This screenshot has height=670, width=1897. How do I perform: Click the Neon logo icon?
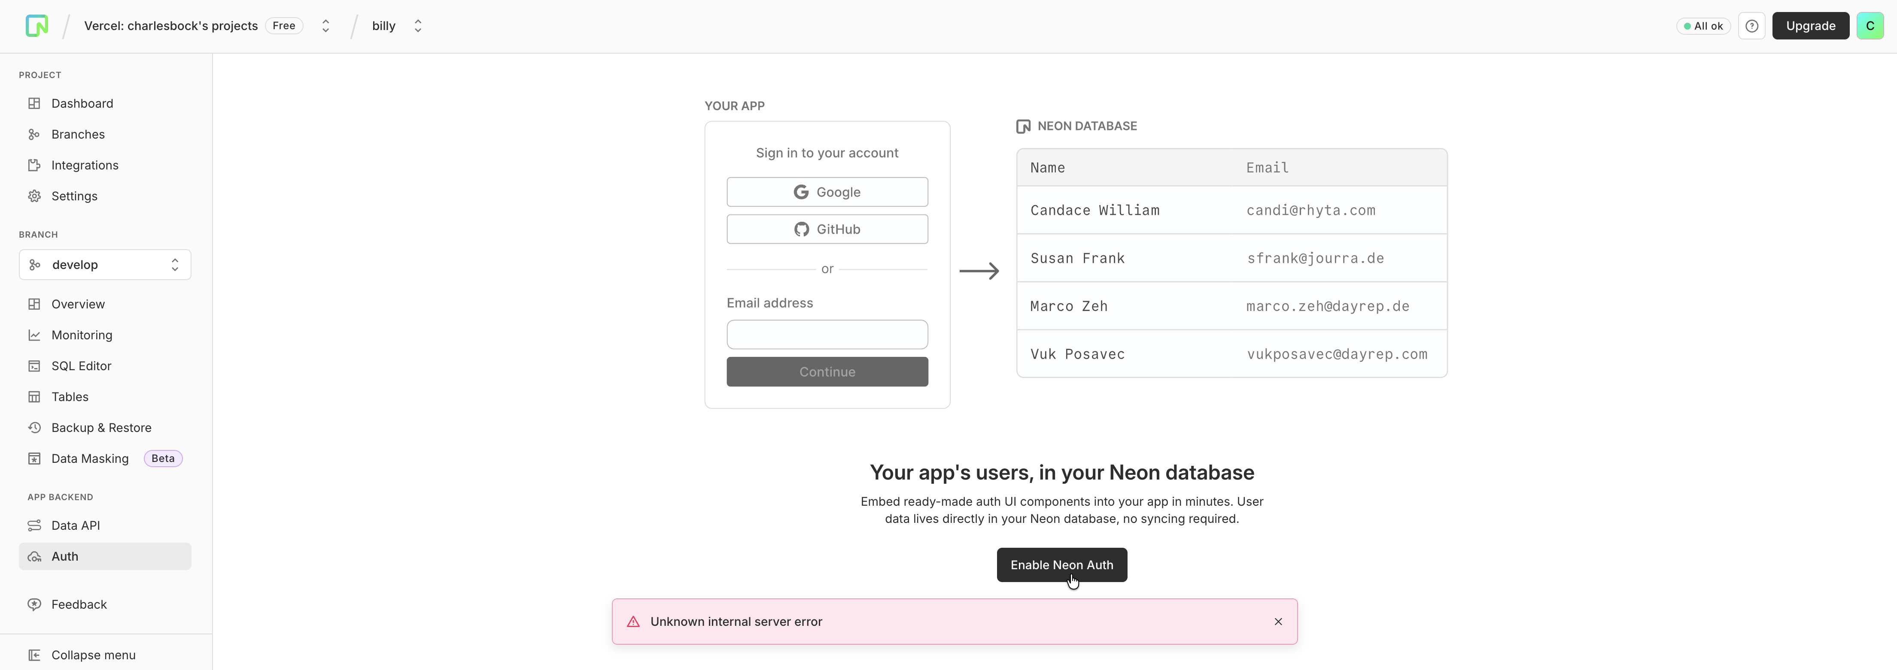[x=37, y=26]
